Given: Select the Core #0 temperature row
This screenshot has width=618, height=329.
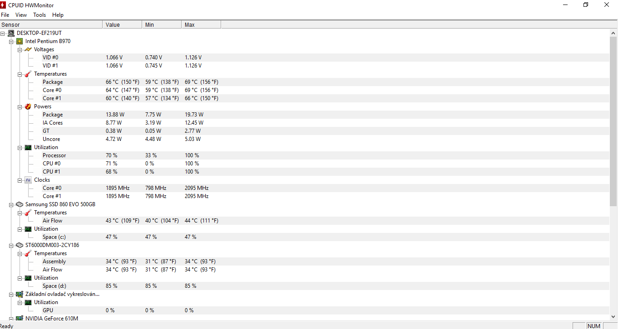Looking at the screenshot, I should click(52, 90).
